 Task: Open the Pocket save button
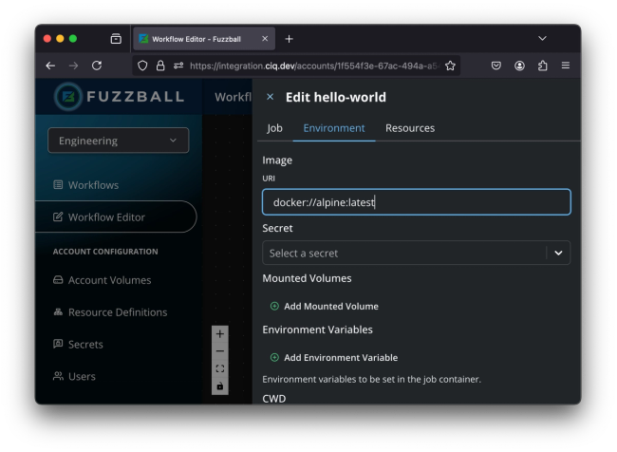coord(496,66)
